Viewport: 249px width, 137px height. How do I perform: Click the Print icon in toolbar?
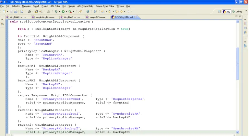click(x=16, y=12)
